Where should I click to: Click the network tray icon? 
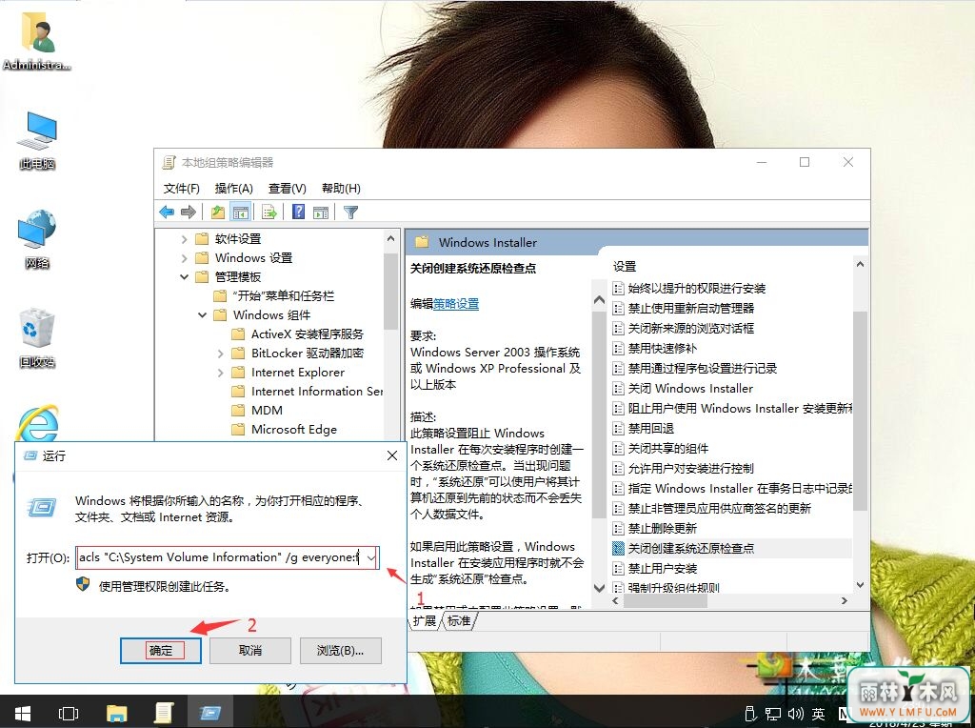click(773, 714)
